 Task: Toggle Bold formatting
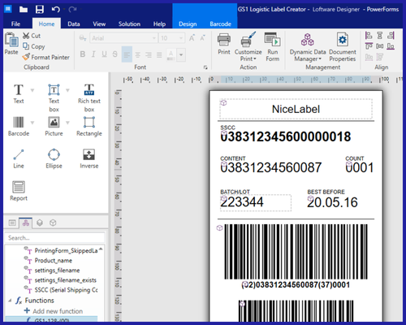[x=83, y=54]
